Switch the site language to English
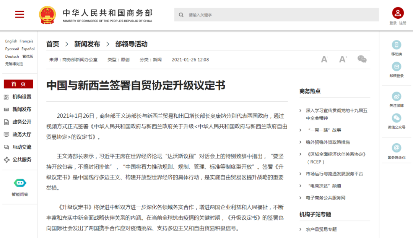This screenshot has width=413, height=238. 11,41
